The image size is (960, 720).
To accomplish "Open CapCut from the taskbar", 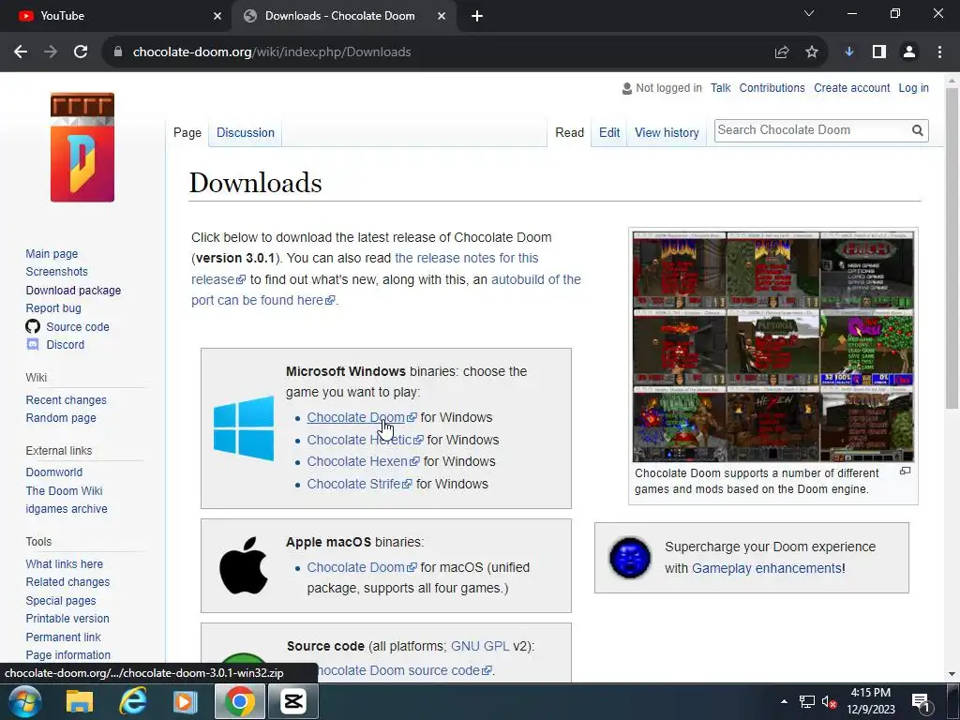I will [293, 701].
